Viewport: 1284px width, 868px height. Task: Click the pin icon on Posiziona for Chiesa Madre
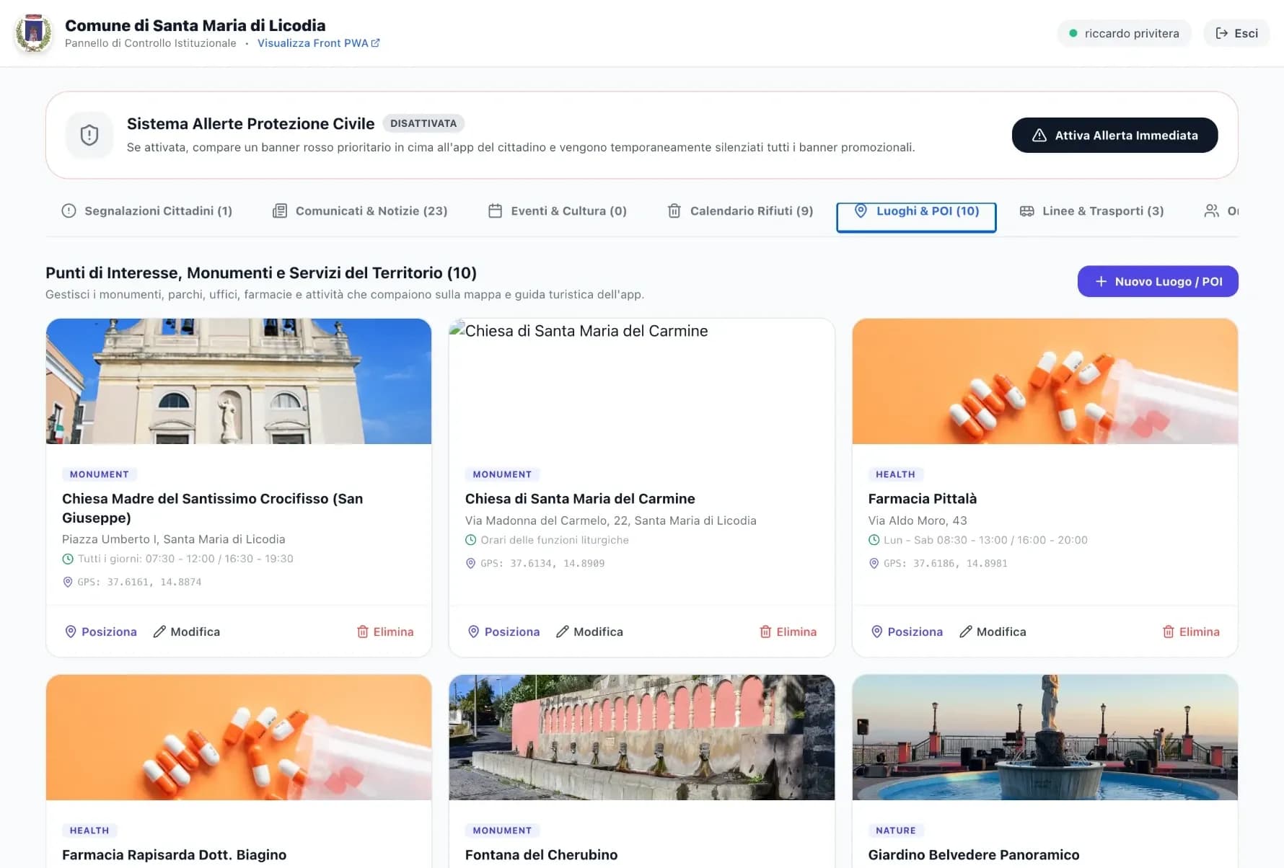[x=71, y=632]
